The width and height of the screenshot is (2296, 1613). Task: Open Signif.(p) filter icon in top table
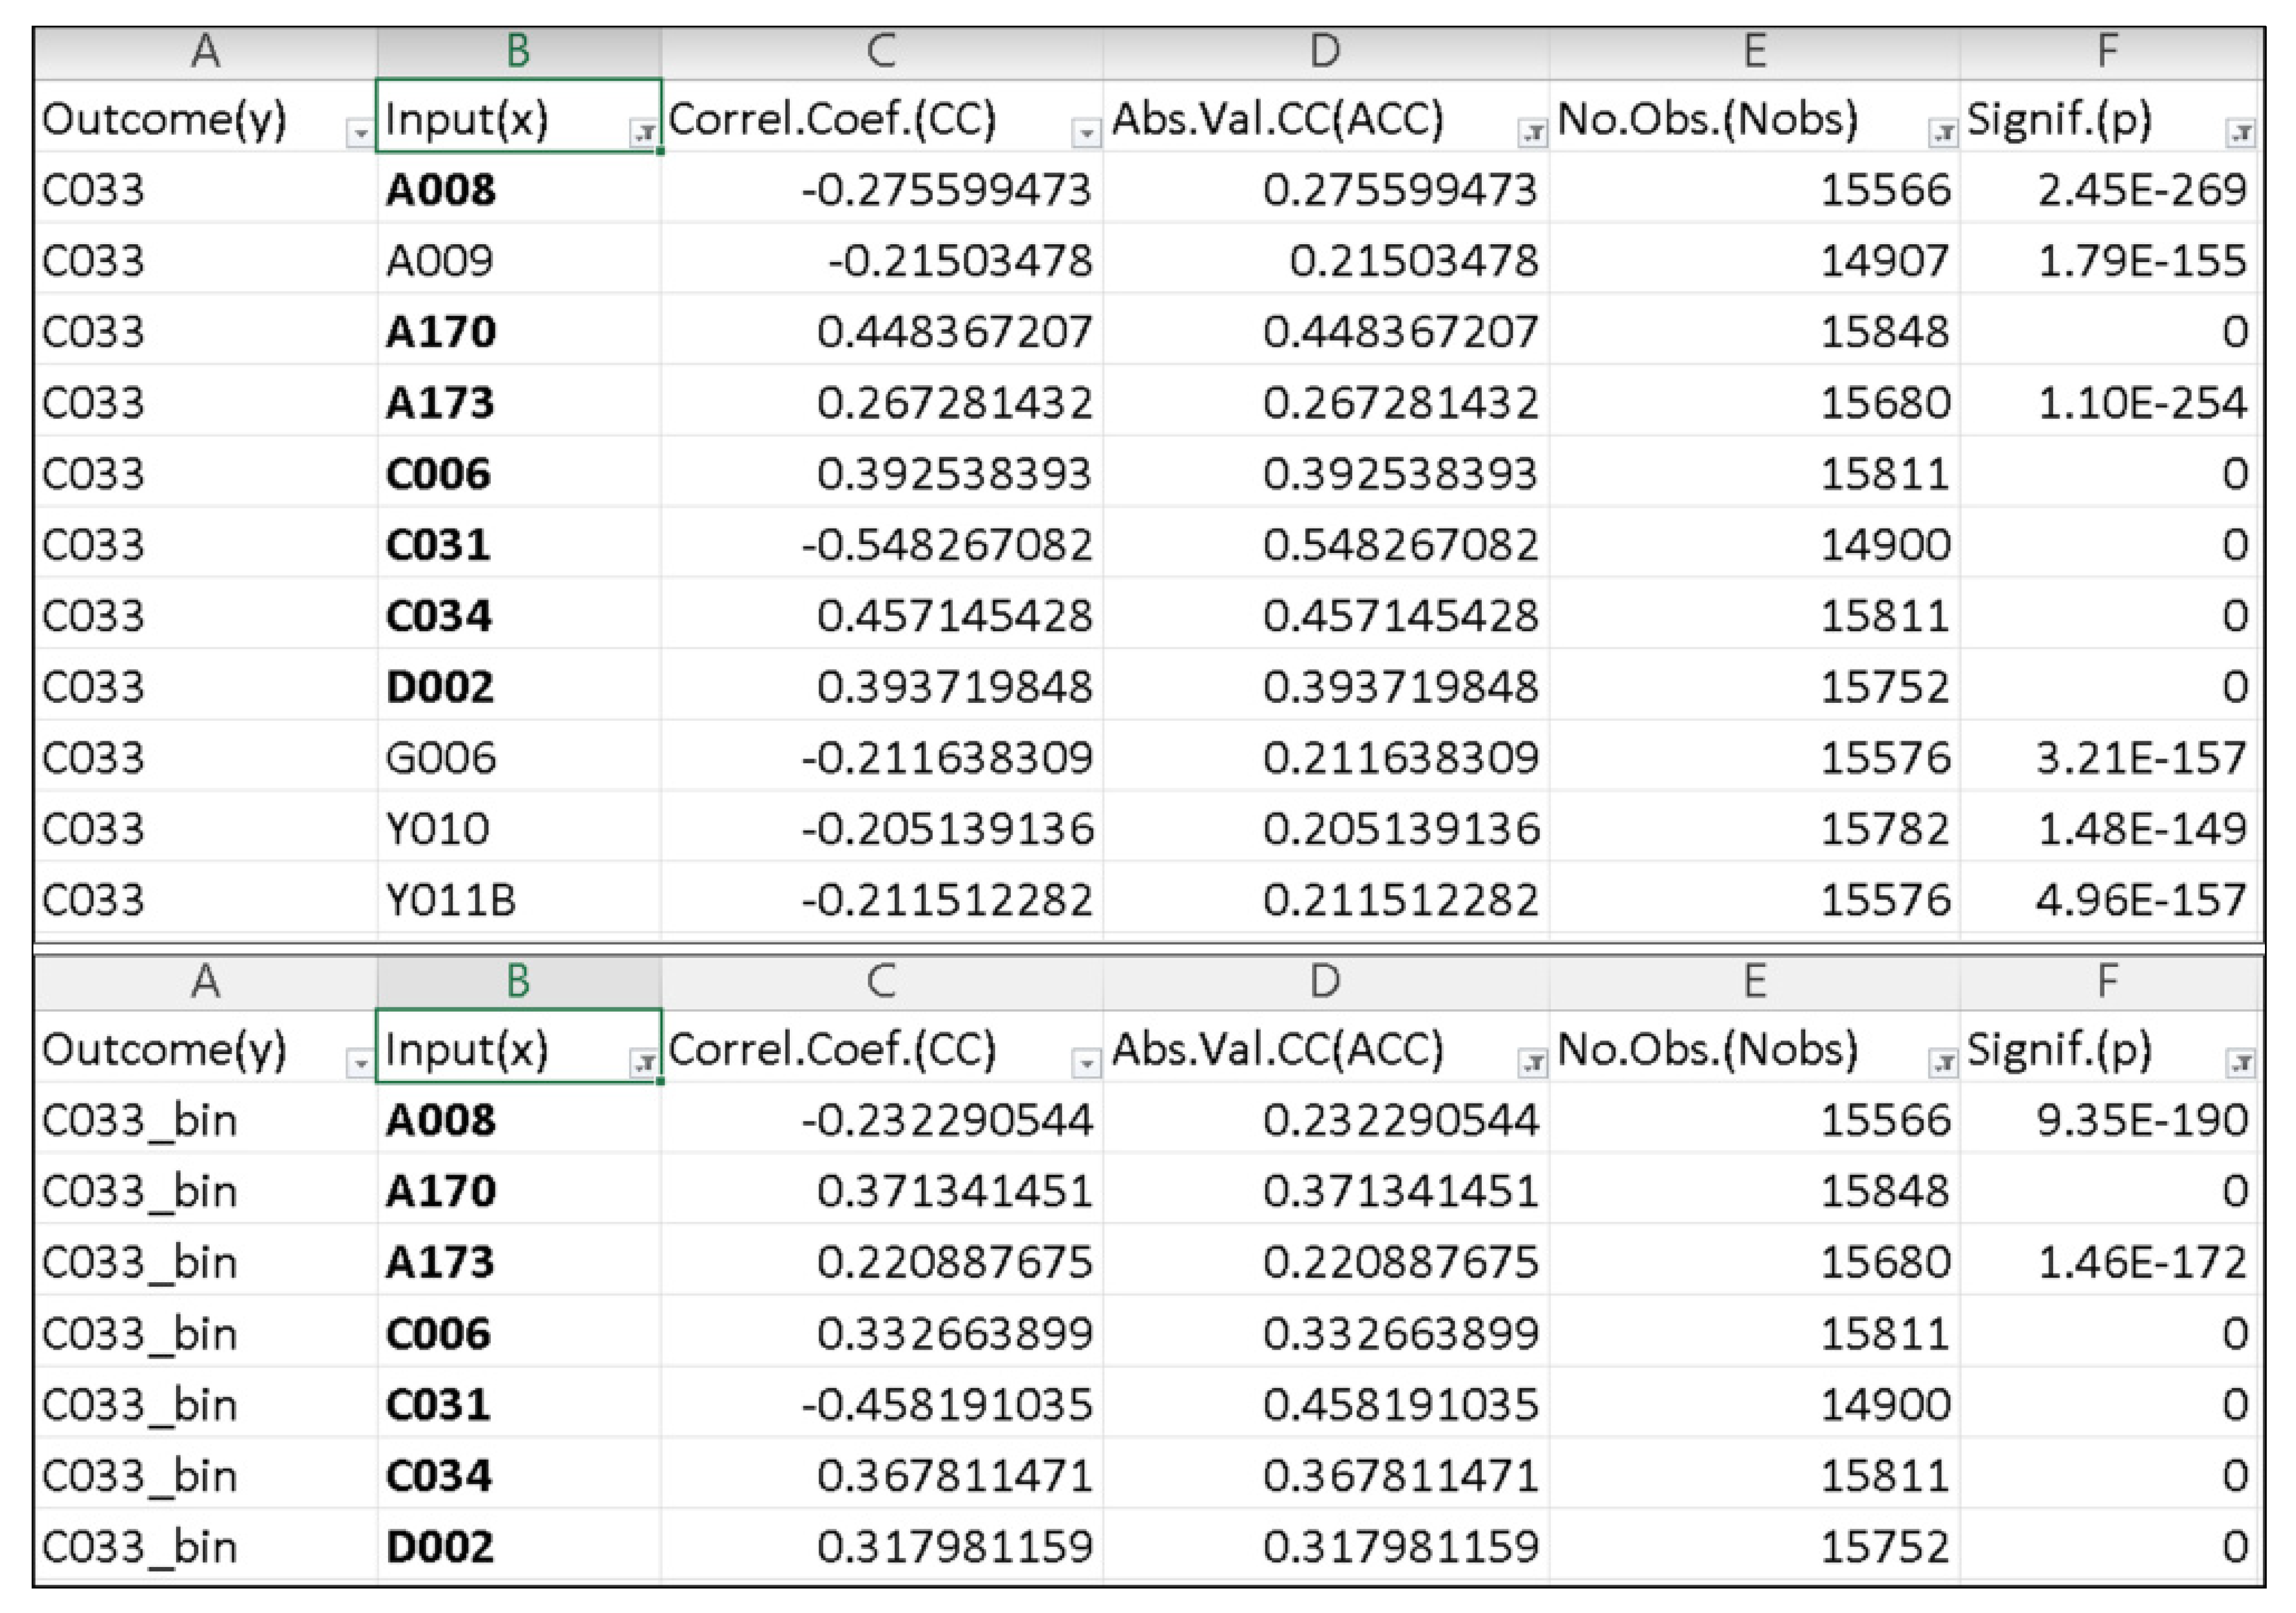point(2240,133)
